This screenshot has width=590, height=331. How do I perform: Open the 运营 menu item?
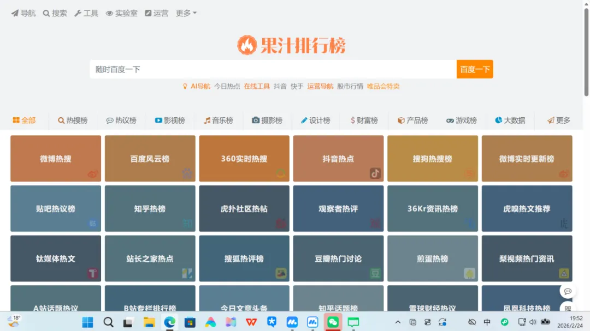157,13
